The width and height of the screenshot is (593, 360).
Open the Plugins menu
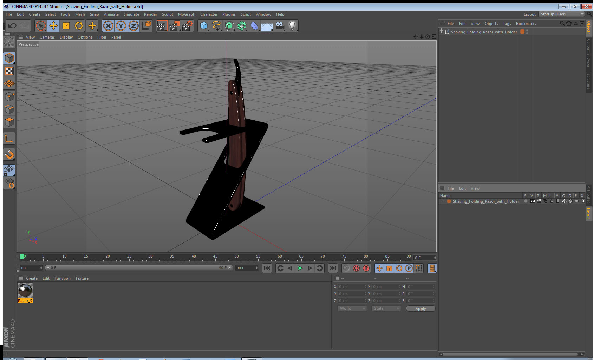(x=229, y=14)
